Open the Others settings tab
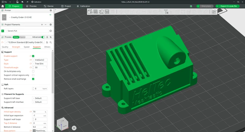The width and height of the screenshot is (245, 132). coord(47,47)
